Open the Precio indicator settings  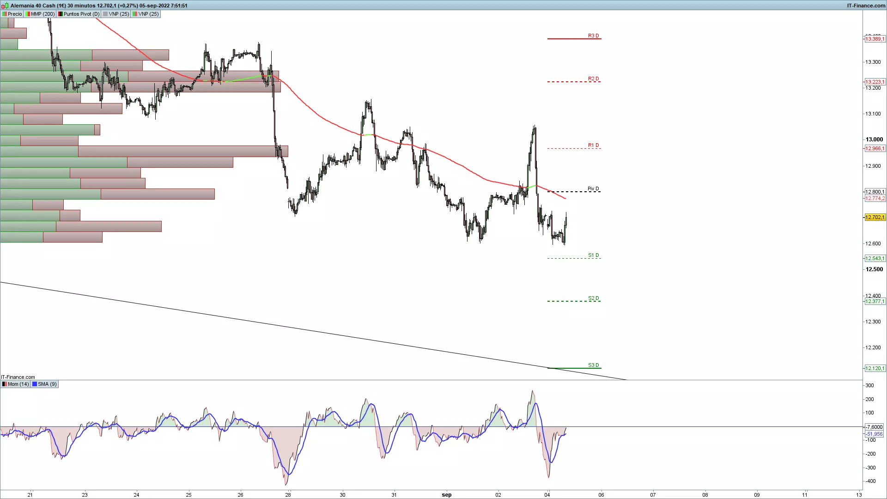[x=12, y=14]
